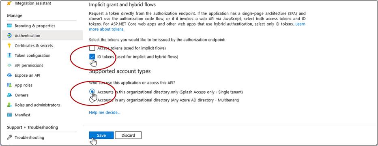
Task: Click the App roles grid icon
Action: click(x=9, y=85)
